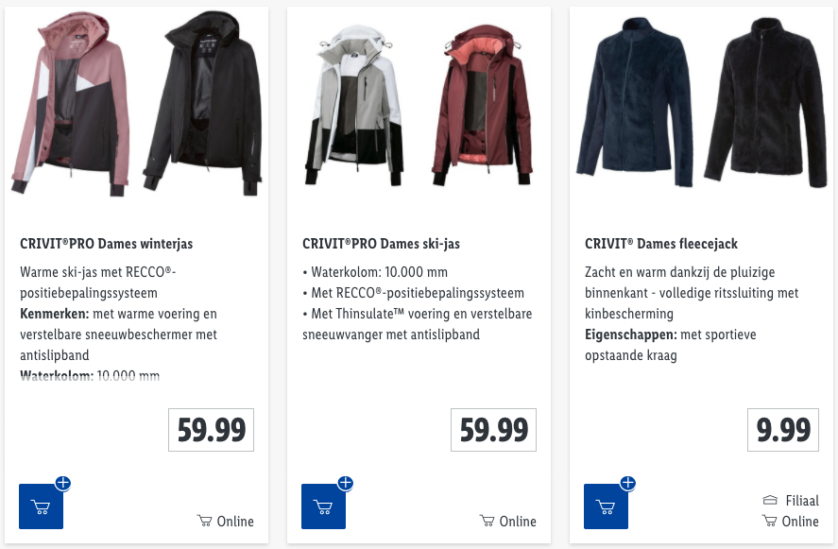Add the Dames ski-jas to cart
The width and height of the screenshot is (838, 549).
pyautogui.click(x=324, y=506)
